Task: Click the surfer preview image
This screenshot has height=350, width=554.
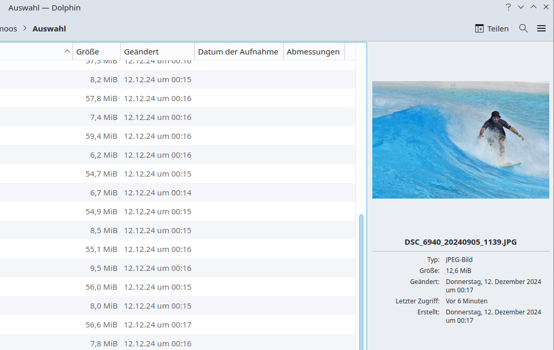Action: 461,140
